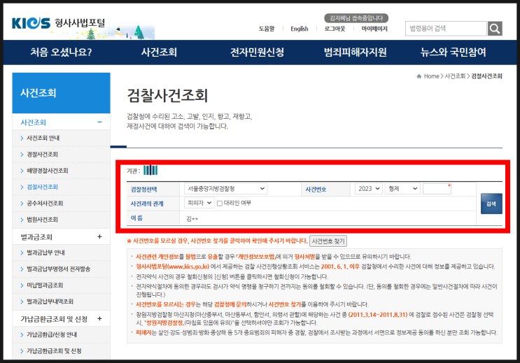Click 로그아웃 link

click(x=335, y=29)
